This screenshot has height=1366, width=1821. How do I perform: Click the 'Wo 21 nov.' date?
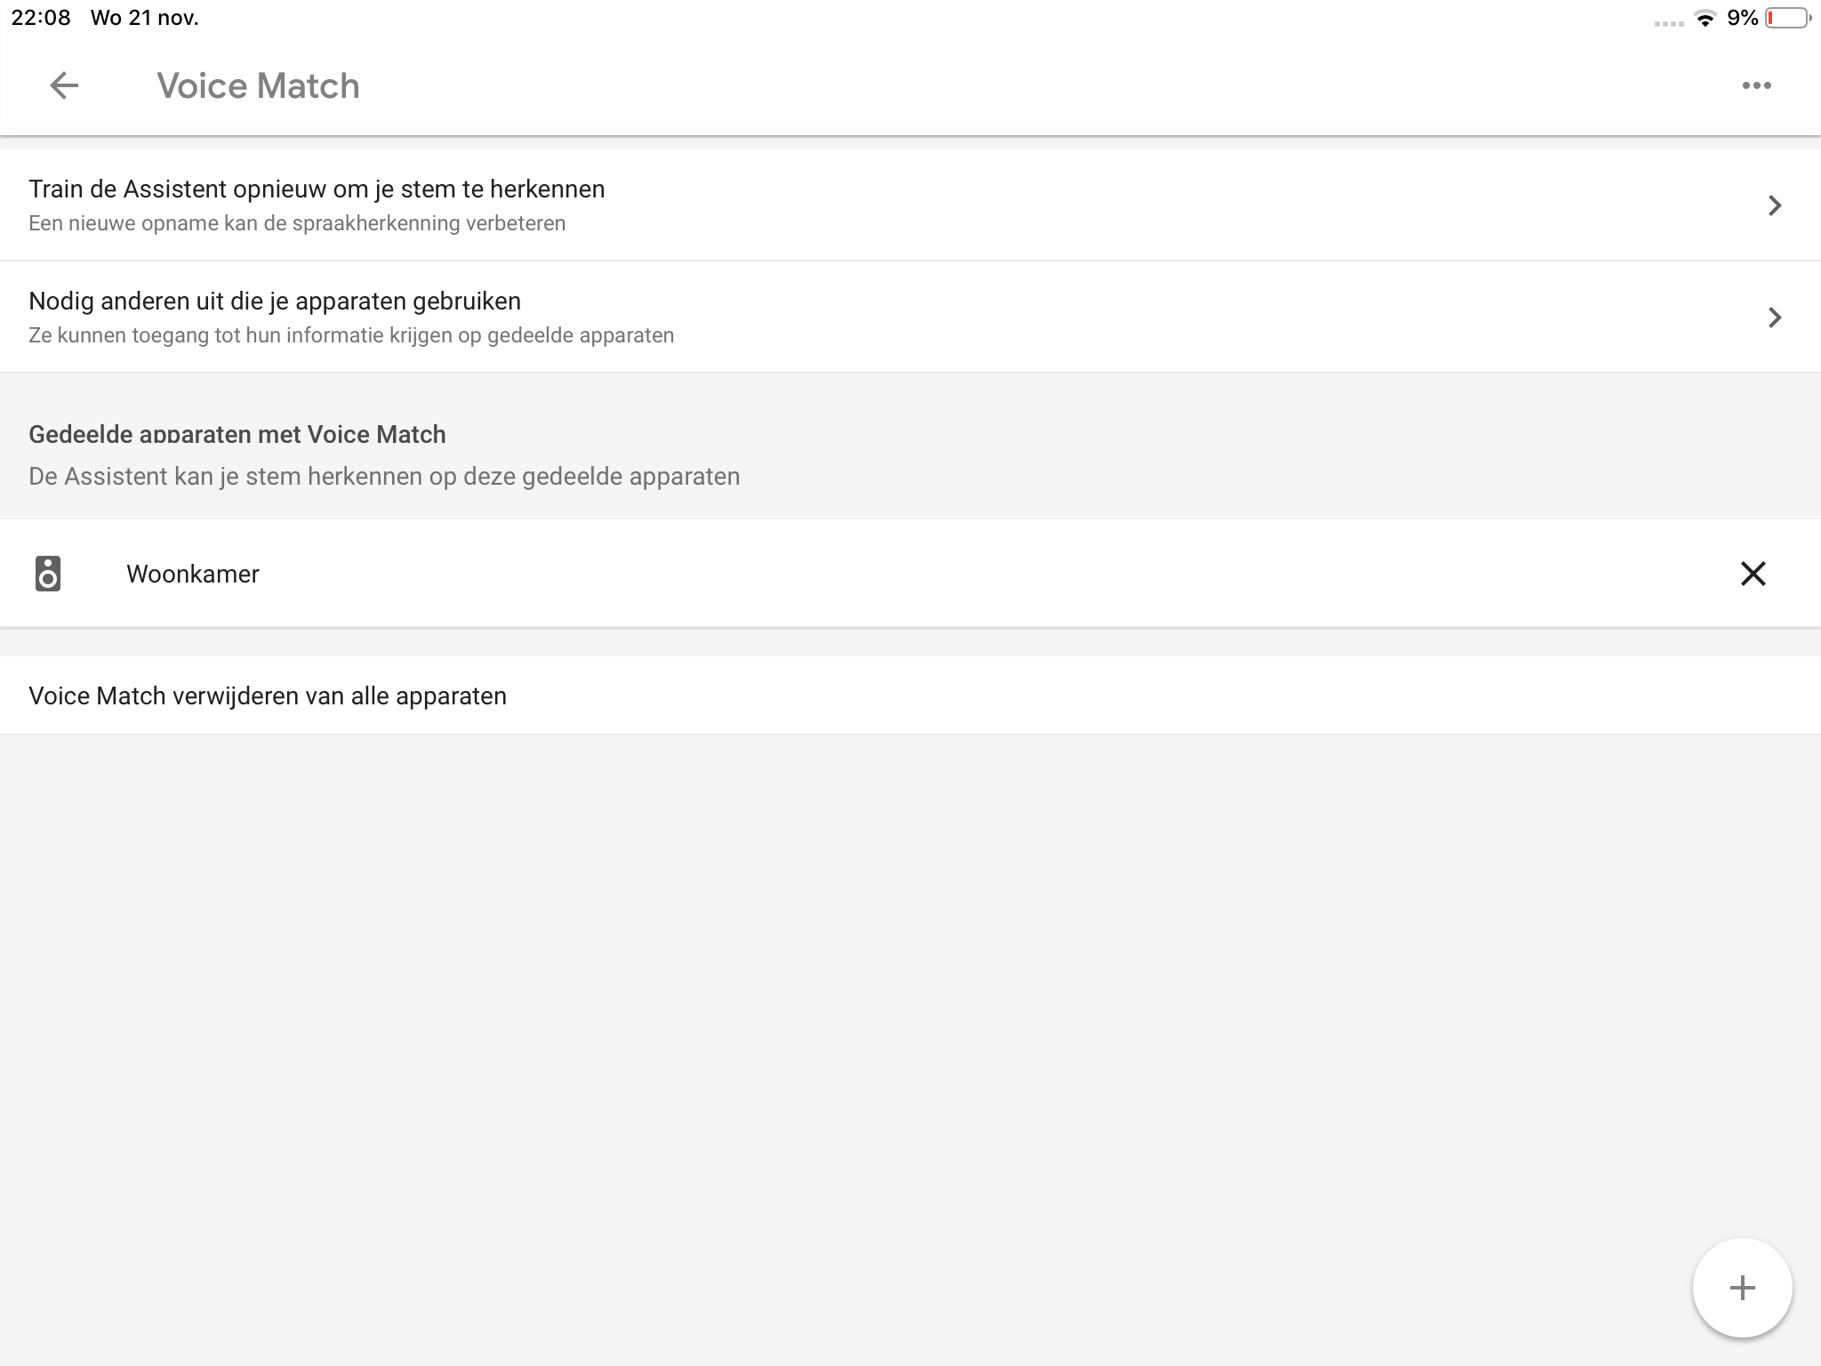[x=144, y=18]
